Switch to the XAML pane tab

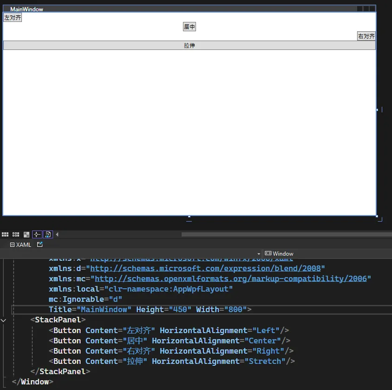click(x=20, y=244)
